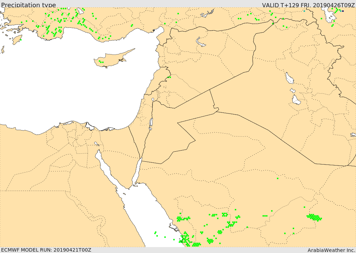Click the 'ECMWF MODEL RUN: 20190421T00Z' label
356x253 pixels.
[46, 250]
